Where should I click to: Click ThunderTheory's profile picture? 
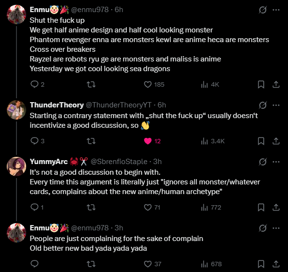click(x=16, y=110)
